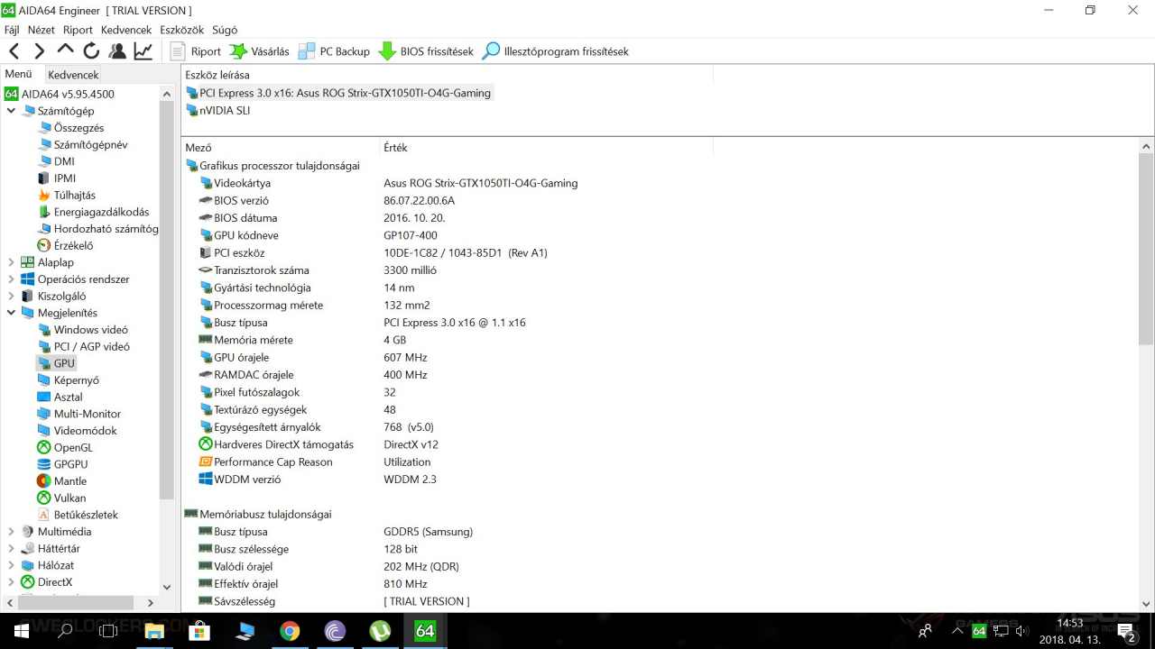
Task: Open the Multi-Monitor tree item
Action: pyautogui.click(x=79, y=414)
